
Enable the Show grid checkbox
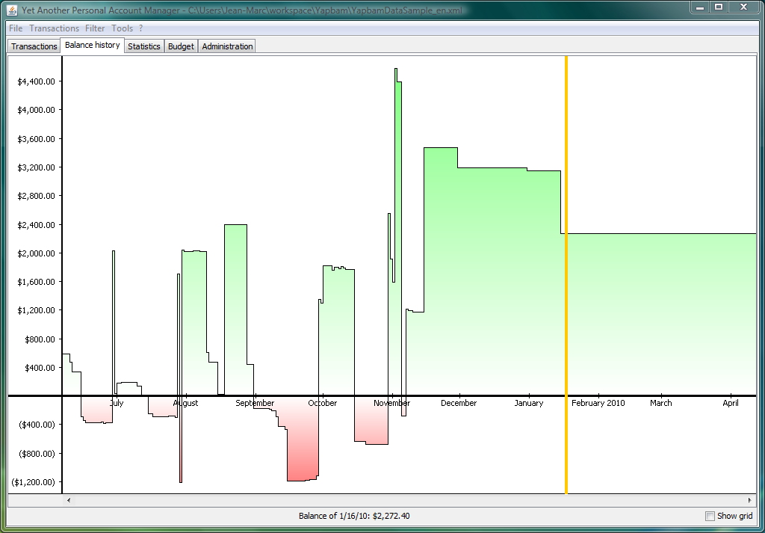pyautogui.click(x=710, y=516)
